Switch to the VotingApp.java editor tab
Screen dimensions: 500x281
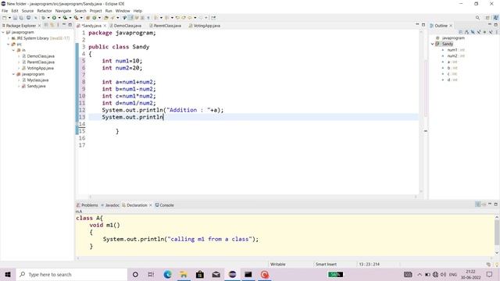[205, 26]
